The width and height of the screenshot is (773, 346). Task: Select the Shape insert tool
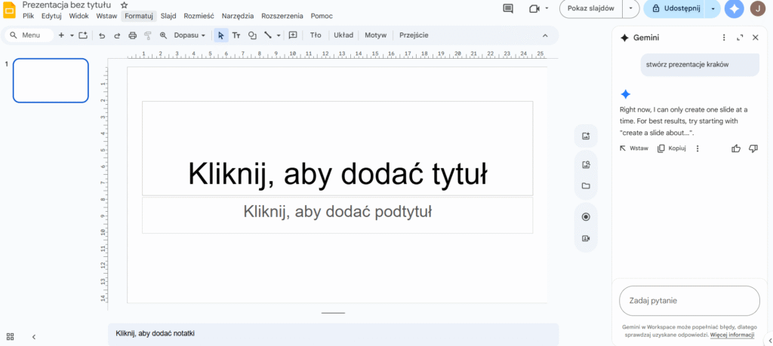252,35
